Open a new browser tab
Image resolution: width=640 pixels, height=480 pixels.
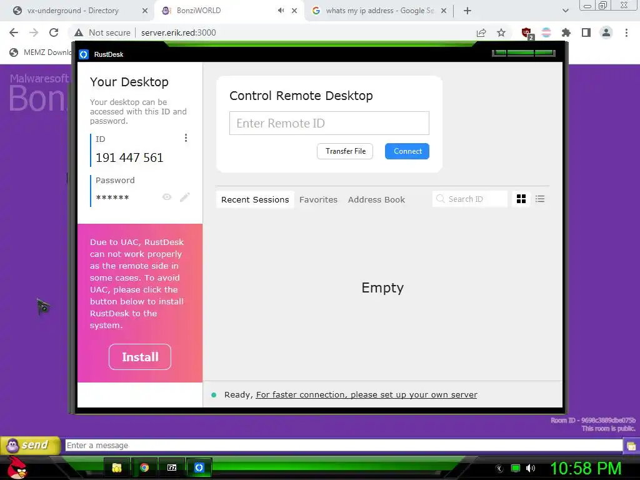(x=467, y=11)
